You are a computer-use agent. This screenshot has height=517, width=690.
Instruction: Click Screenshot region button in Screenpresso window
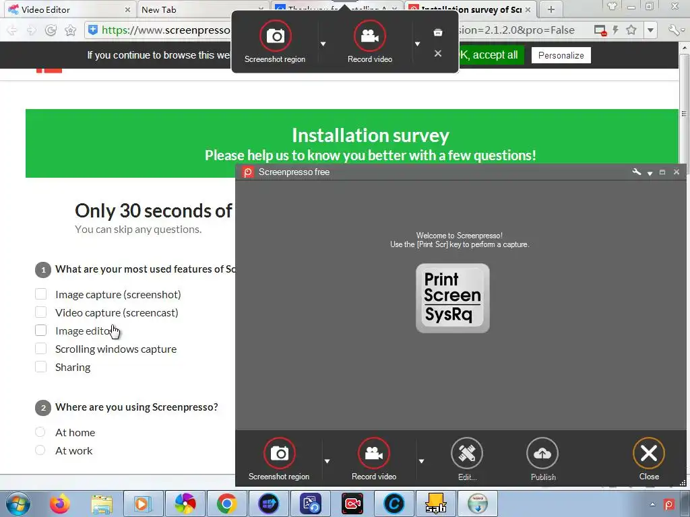[279, 458]
